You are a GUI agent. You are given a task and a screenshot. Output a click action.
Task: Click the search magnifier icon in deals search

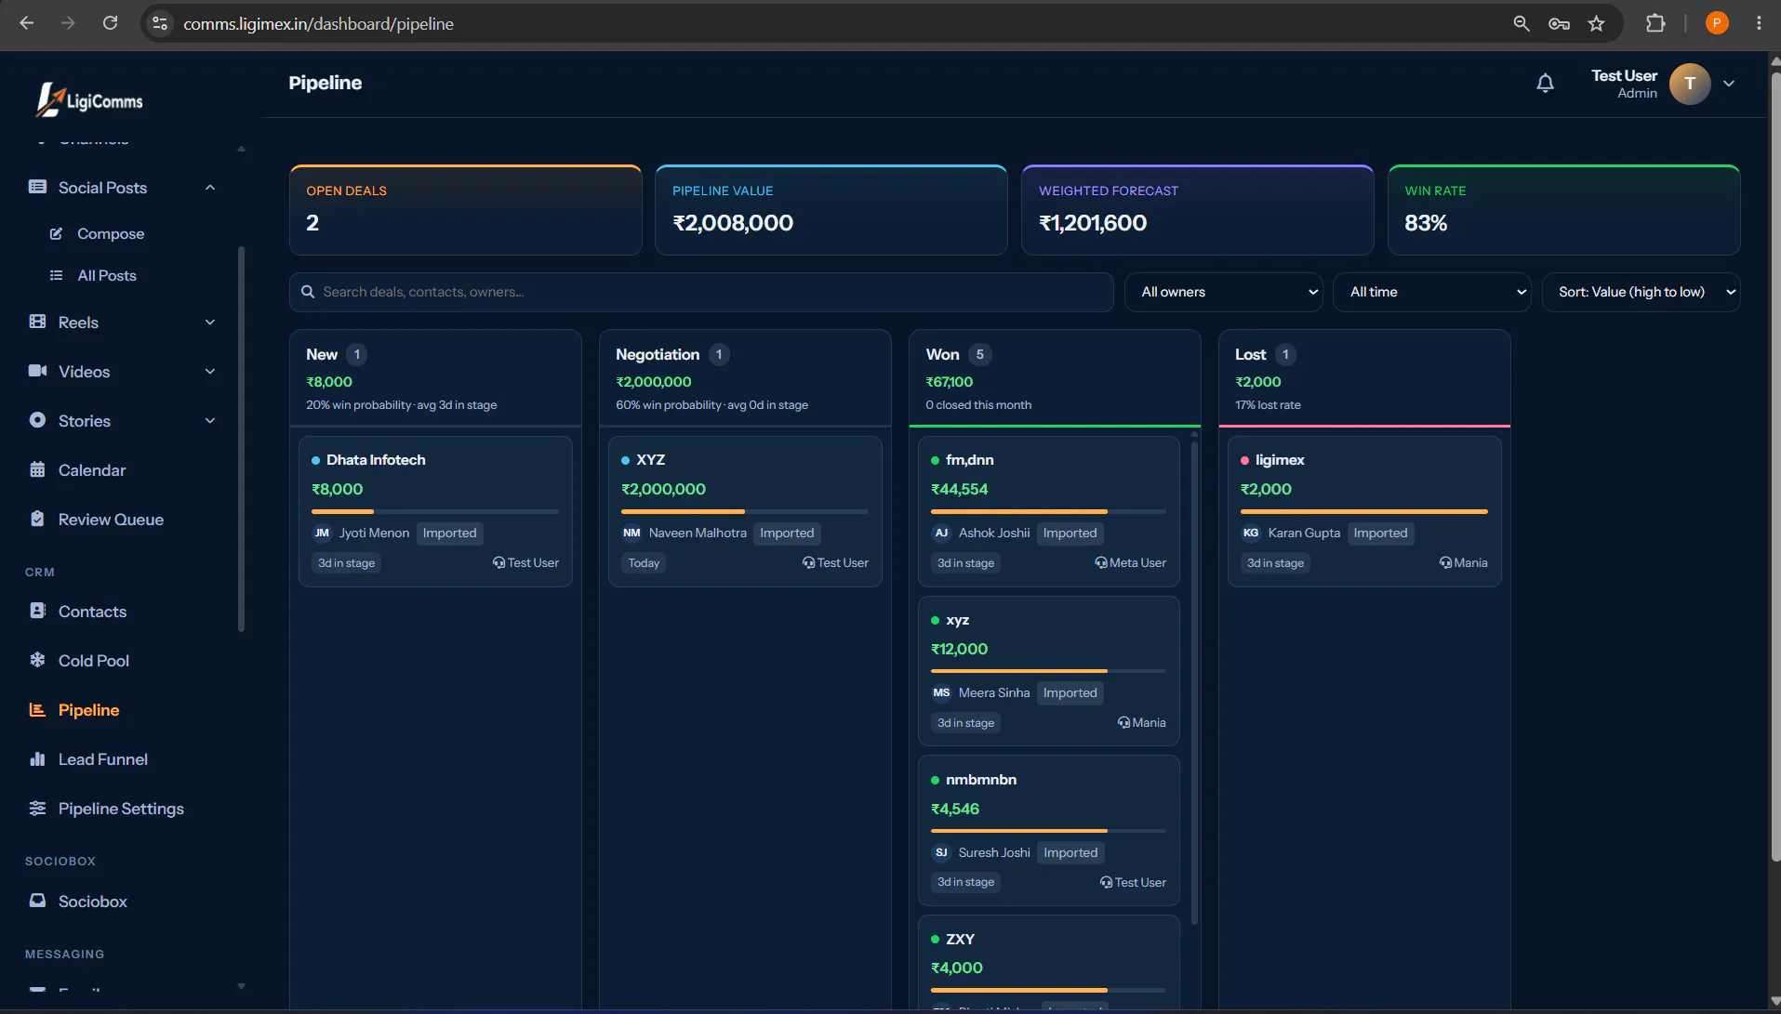[308, 292]
